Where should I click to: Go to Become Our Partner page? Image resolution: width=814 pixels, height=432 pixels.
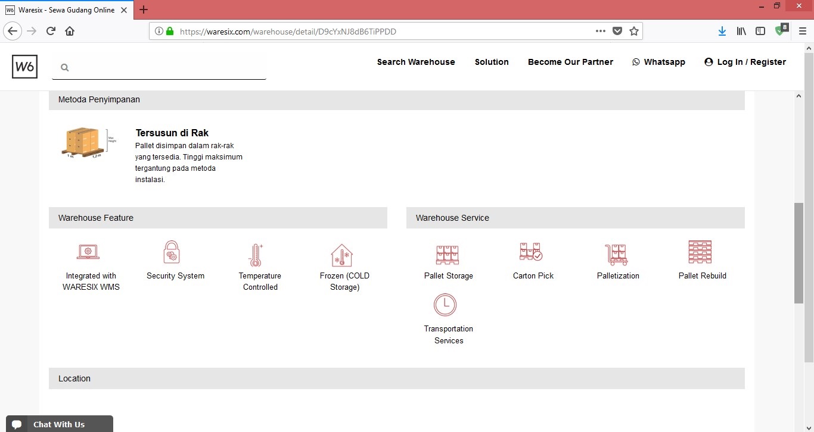tap(570, 62)
